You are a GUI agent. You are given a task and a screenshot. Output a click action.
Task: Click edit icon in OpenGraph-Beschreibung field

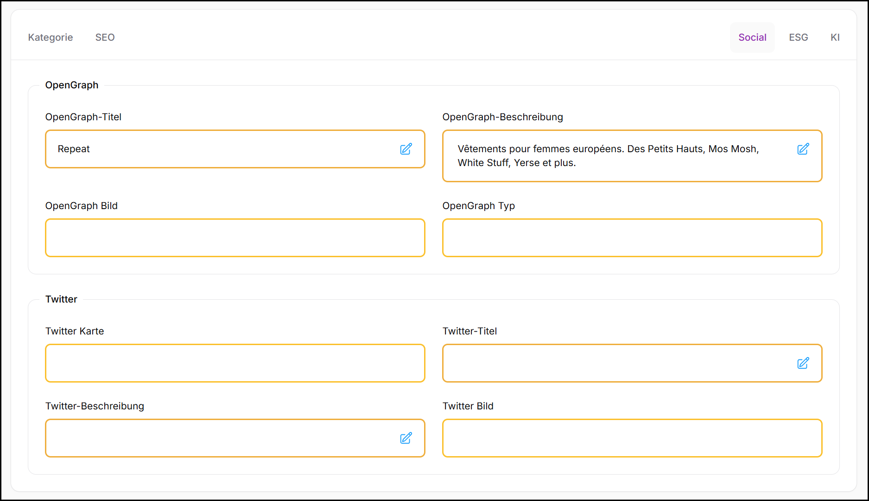[x=803, y=149]
